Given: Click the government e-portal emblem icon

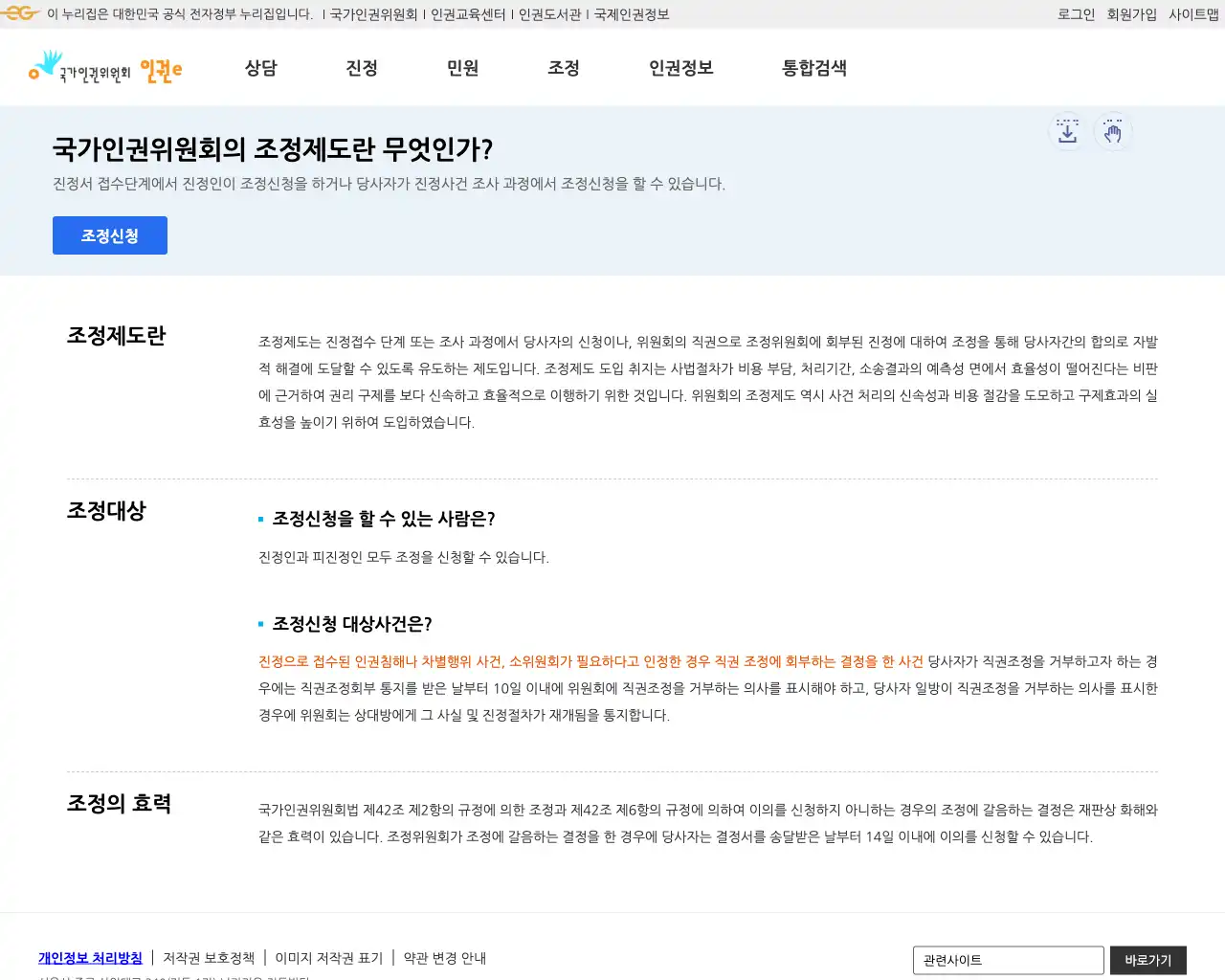Looking at the screenshot, I should [x=19, y=12].
